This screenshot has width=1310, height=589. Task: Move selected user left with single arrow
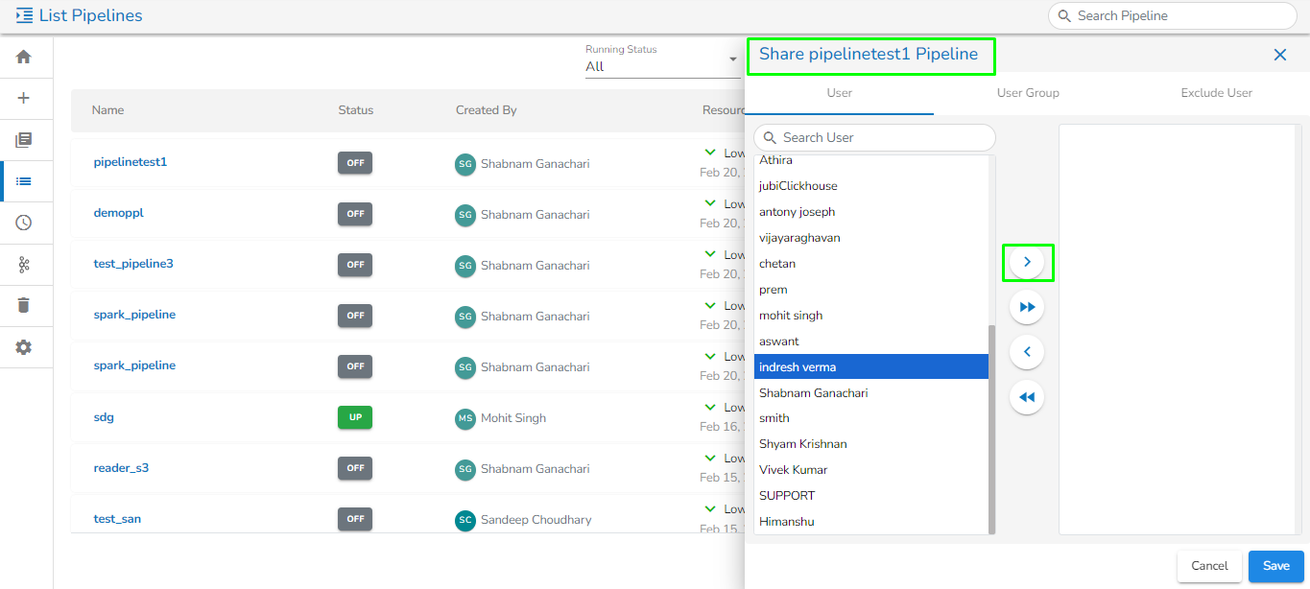point(1027,352)
